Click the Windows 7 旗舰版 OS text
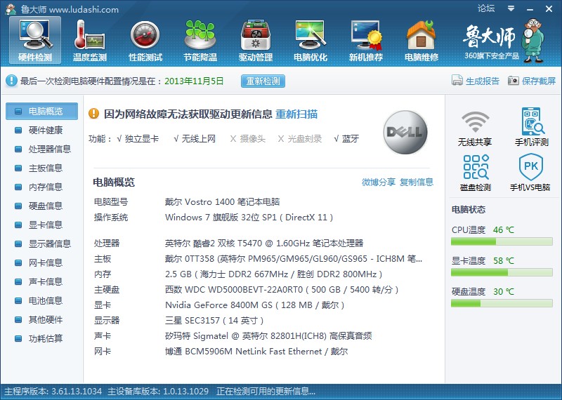The width and height of the screenshot is (562, 400). coord(249,218)
